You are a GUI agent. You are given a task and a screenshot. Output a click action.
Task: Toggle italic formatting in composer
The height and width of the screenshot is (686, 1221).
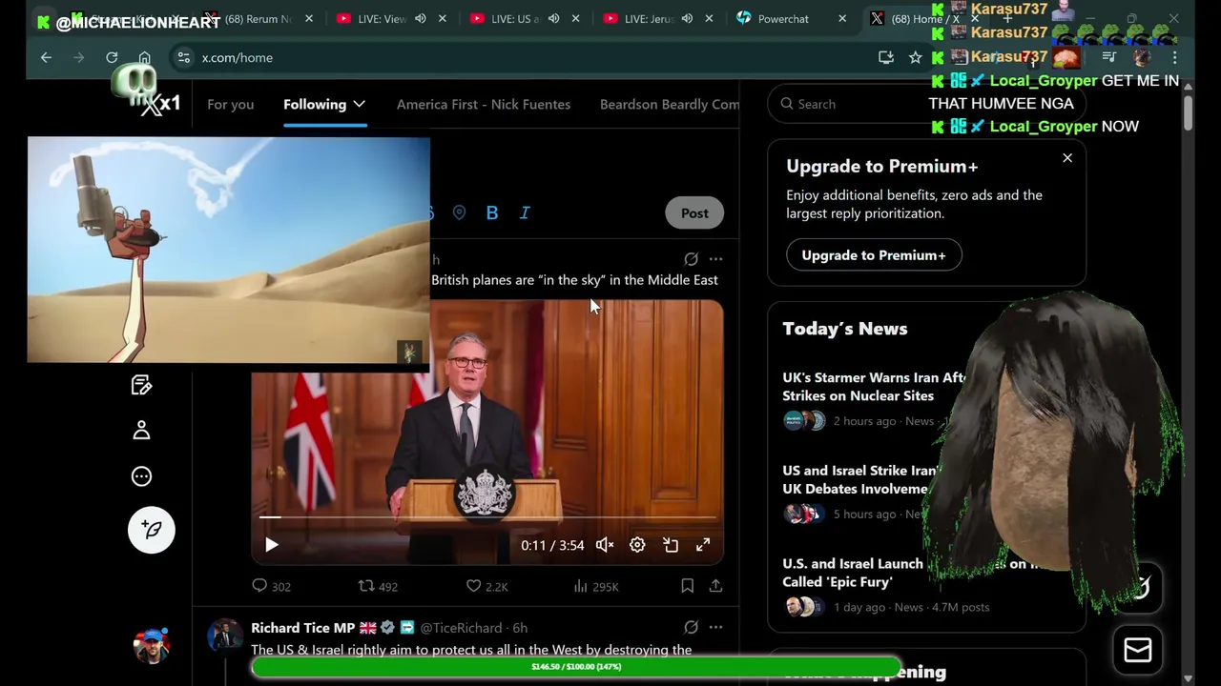coord(525,212)
